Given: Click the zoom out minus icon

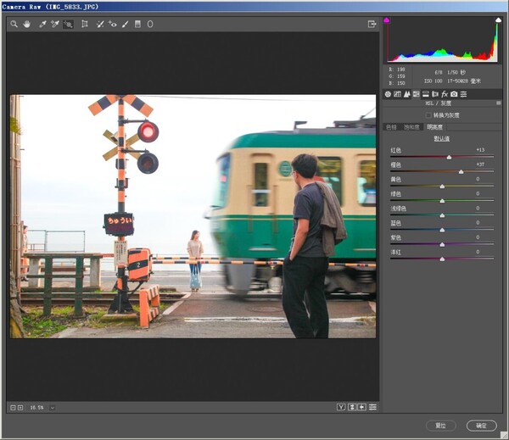Looking at the screenshot, I should click(x=13, y=408).
